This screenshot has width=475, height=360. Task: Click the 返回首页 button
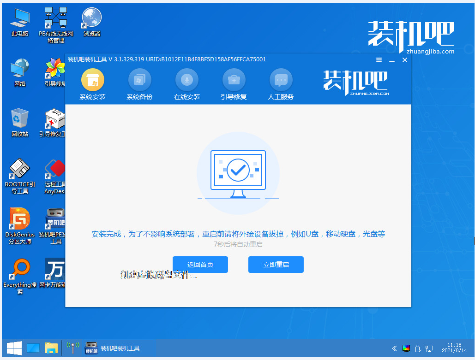(x=200, y=265)
